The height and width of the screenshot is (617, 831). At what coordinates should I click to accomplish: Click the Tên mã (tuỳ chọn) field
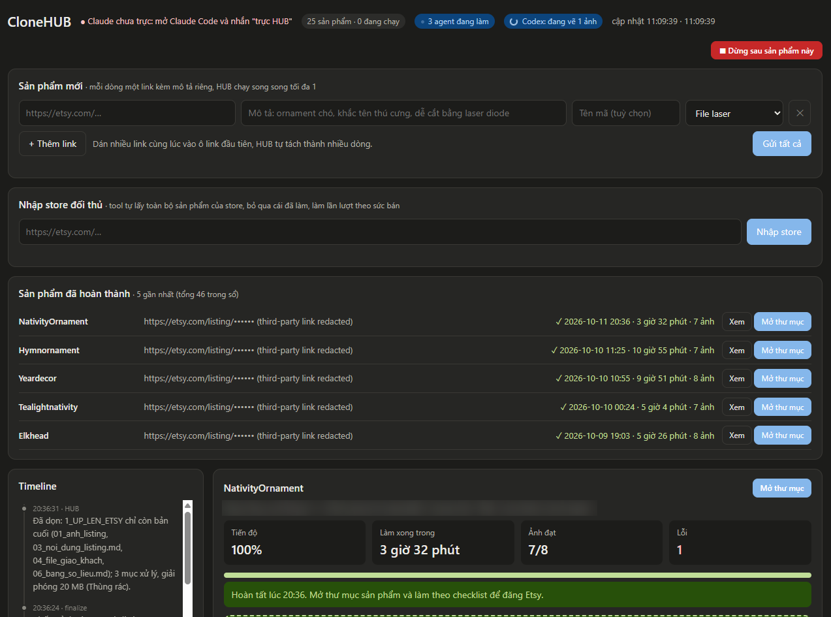pyautogui.click(x=625, y=113)
